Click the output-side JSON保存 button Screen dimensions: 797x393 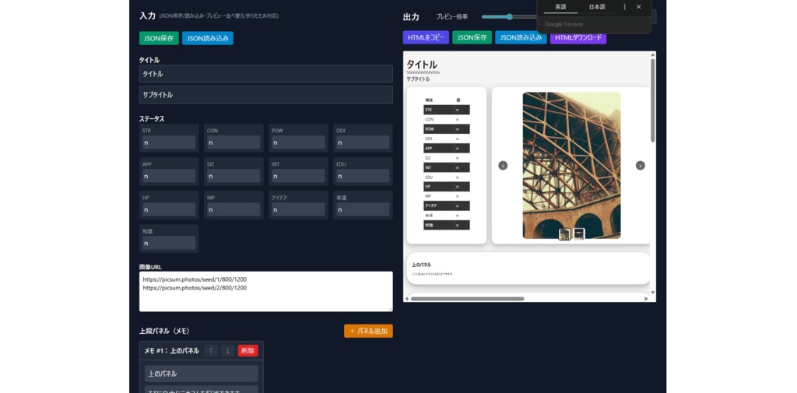[472, 37]
